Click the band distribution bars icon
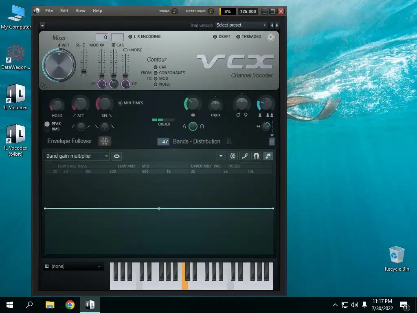417x313 pixels. [229, 141]
